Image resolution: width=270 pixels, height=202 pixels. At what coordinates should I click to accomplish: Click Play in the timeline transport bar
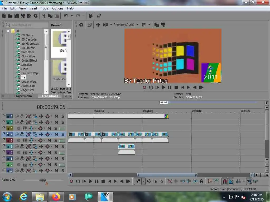[90, 181]
